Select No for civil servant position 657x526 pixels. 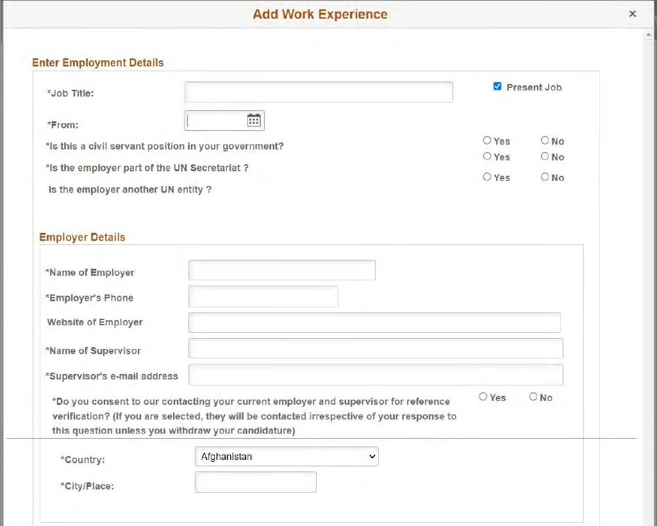click(x=545, y=140)
